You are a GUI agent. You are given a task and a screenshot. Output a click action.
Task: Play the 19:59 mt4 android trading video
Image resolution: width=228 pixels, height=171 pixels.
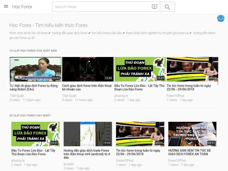88,134
